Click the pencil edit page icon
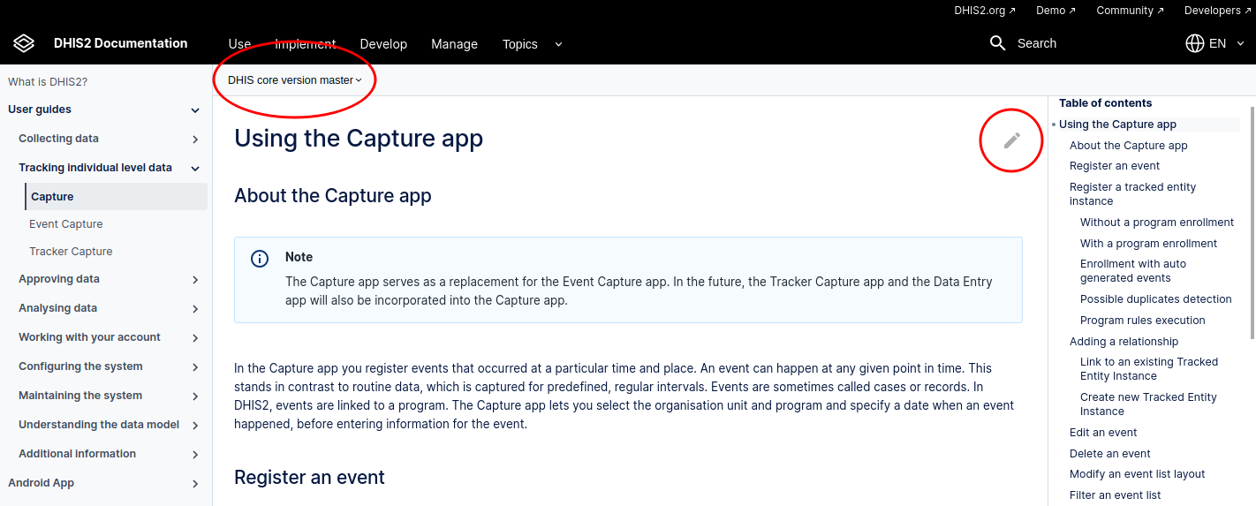The width and height of the screenshot is (1256, 506). pos(1012,140)
